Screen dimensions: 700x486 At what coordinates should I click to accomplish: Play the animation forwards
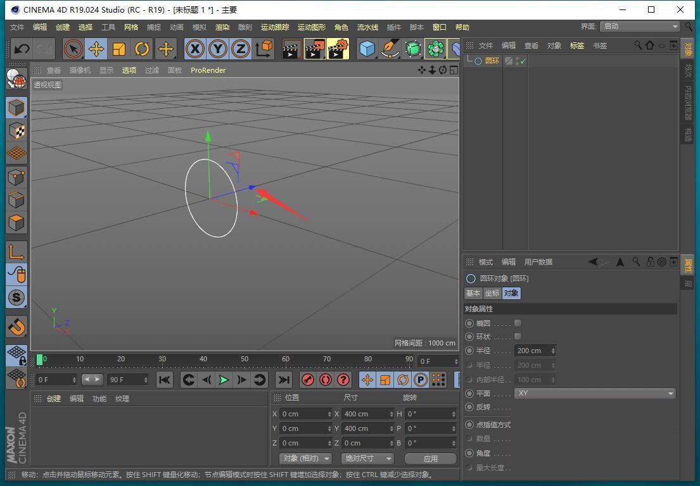click(x=224, y=380)
